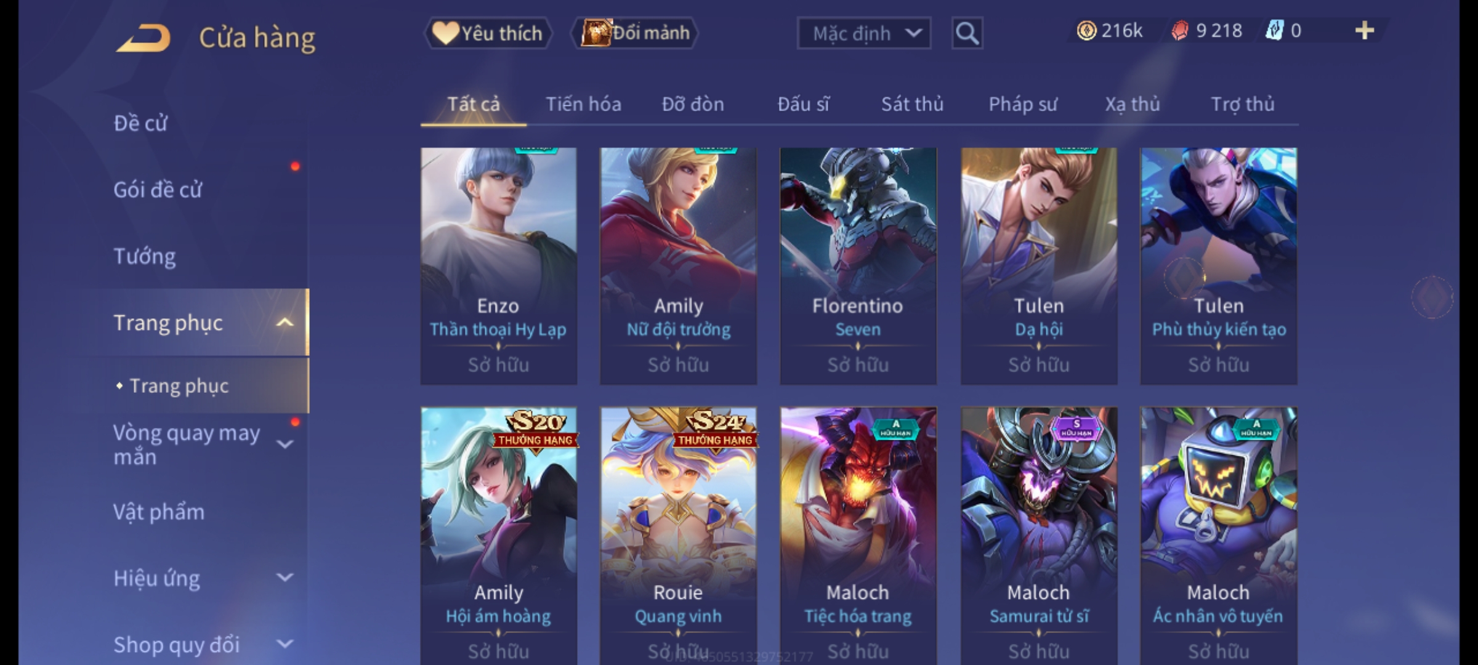Tap the golden back arrow icon
The image size is (1478, 665).
143,38
